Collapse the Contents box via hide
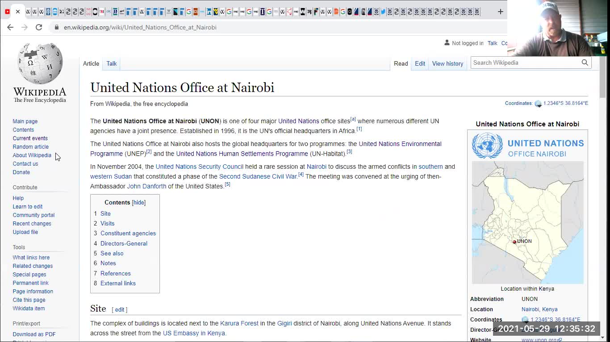This screenshot has height=342, width=610. (139, 202)
